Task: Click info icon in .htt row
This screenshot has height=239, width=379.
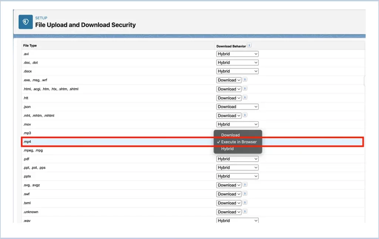Action: click(245, 97)
